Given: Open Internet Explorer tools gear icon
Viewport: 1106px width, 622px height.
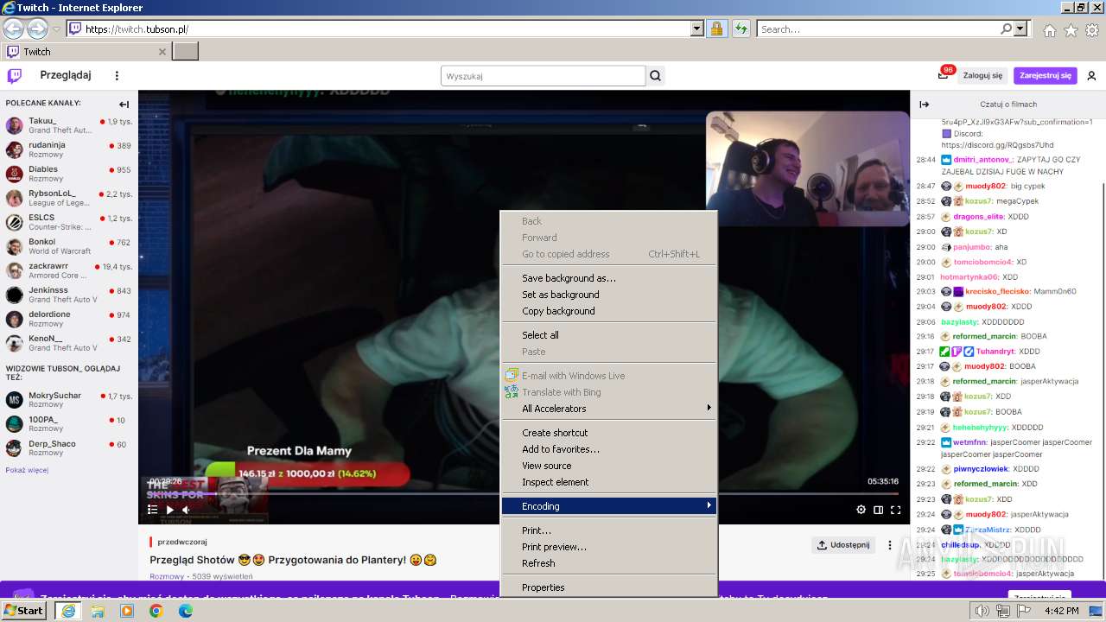Looking at the screenshot, I should [x=1091, y=30].
